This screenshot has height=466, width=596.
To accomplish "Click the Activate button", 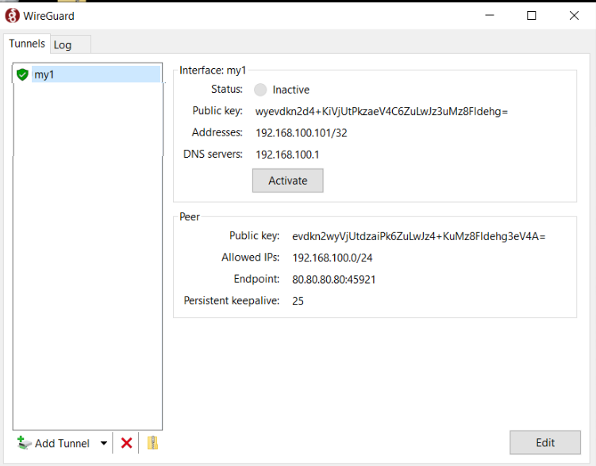I will [x=288, y=181].
